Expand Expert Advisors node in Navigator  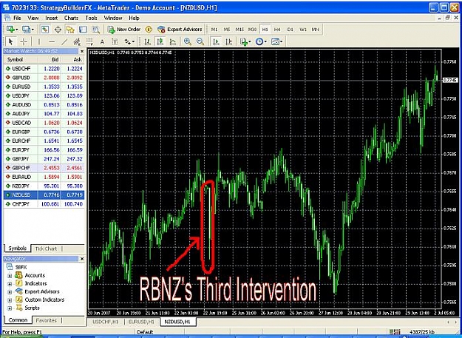click(x=10, y=291)
